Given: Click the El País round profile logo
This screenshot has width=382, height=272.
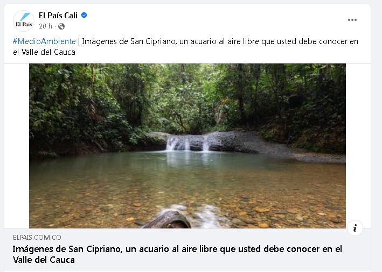Looking at the screenshot, I should (24, 21).
